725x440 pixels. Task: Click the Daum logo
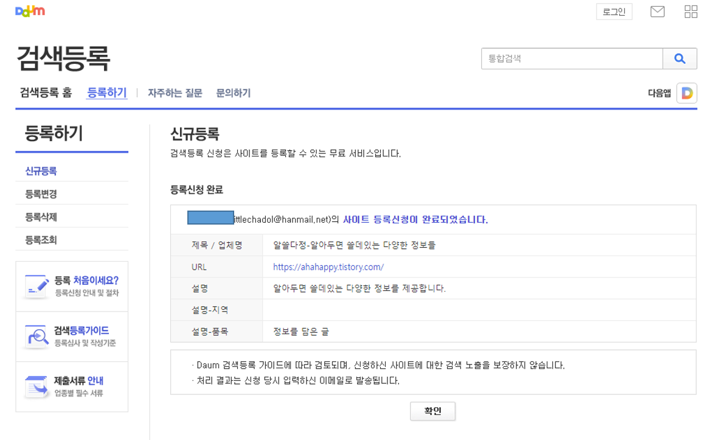point(30,11)
